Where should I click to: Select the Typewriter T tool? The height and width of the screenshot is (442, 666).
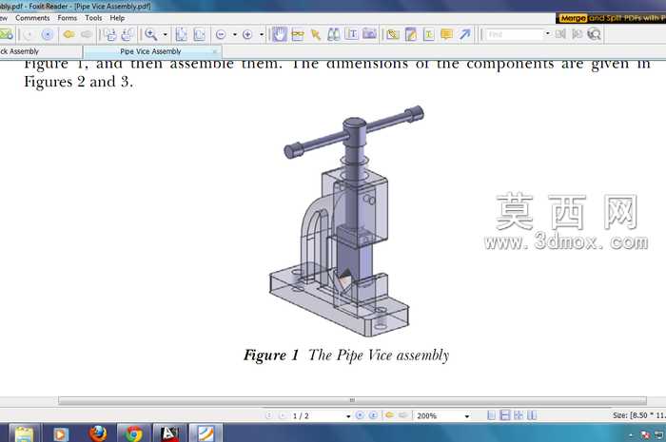[x=351, y=34]
